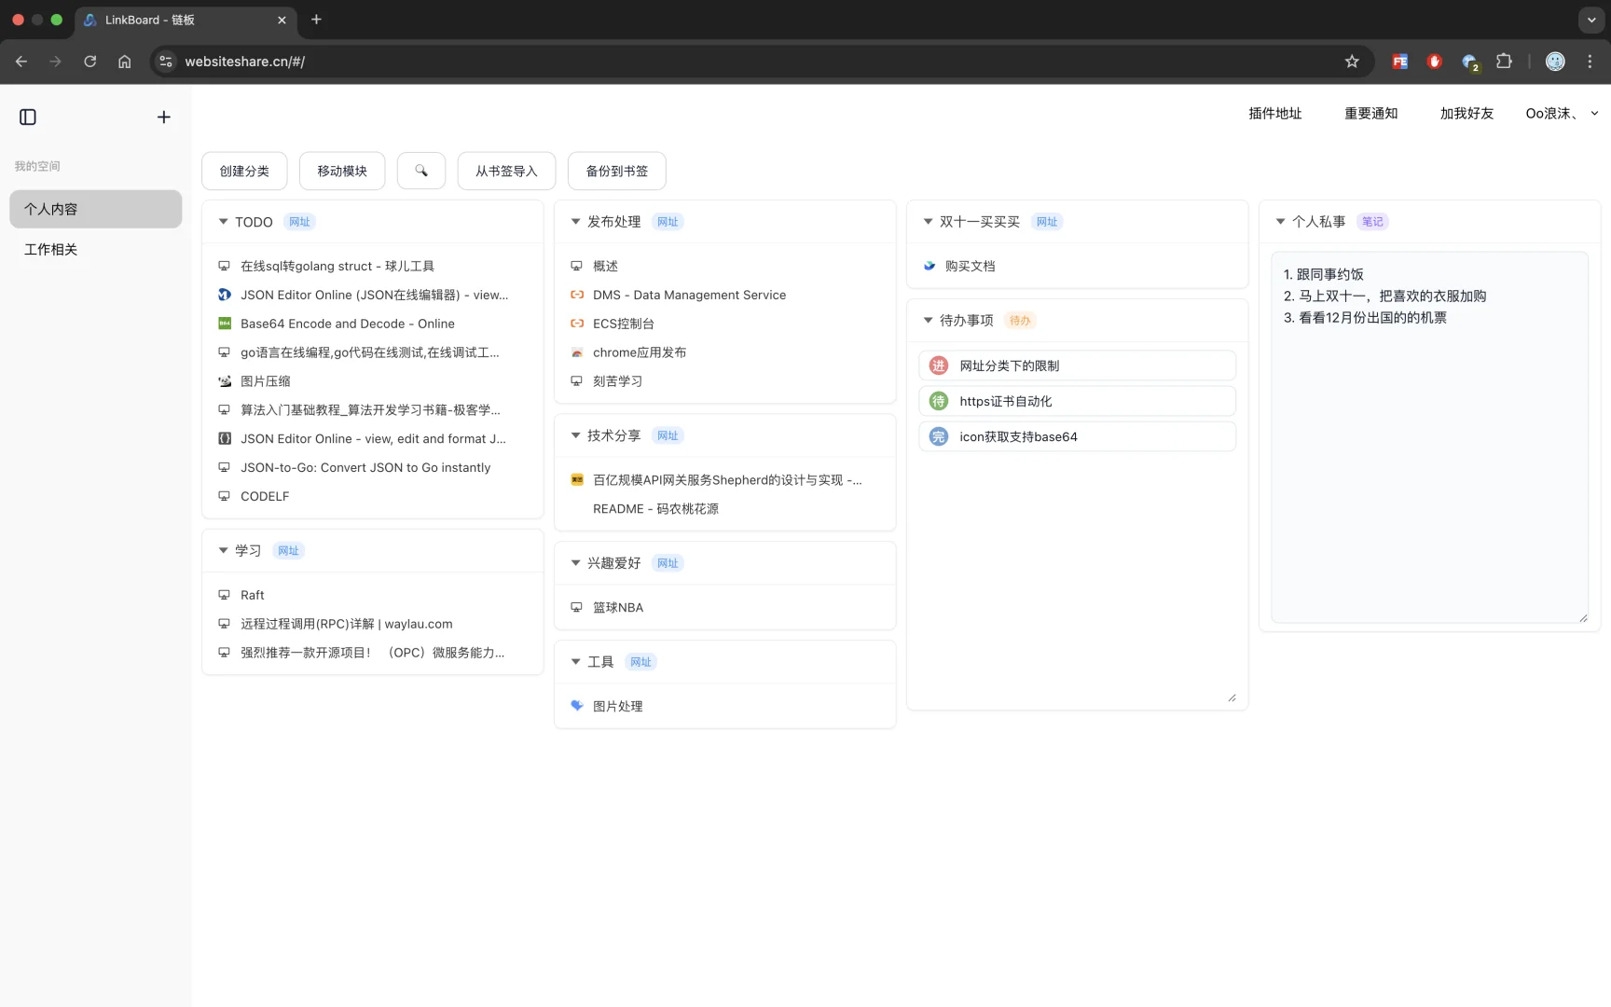Viewport: 1611px width, 1007px height.
Task: Toggle the green 待 status on https证书自动化
Action: pos(938,401)
